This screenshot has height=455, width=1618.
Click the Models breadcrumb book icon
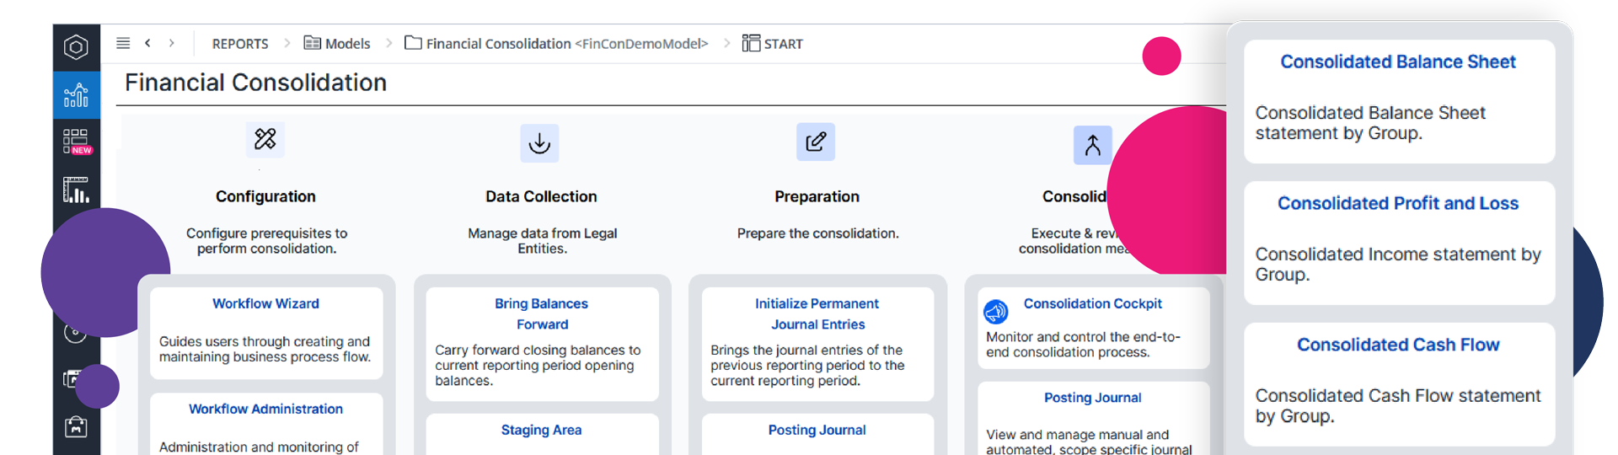(x=313, y=43)
